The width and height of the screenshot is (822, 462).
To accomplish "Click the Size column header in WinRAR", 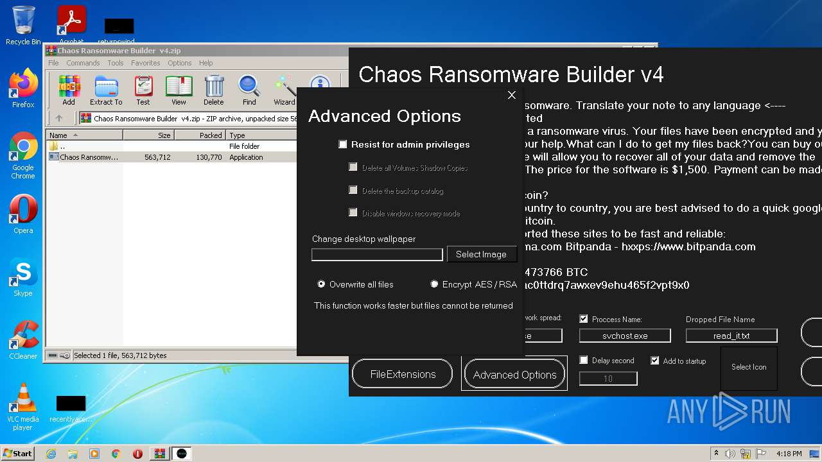I will point(148,135).
